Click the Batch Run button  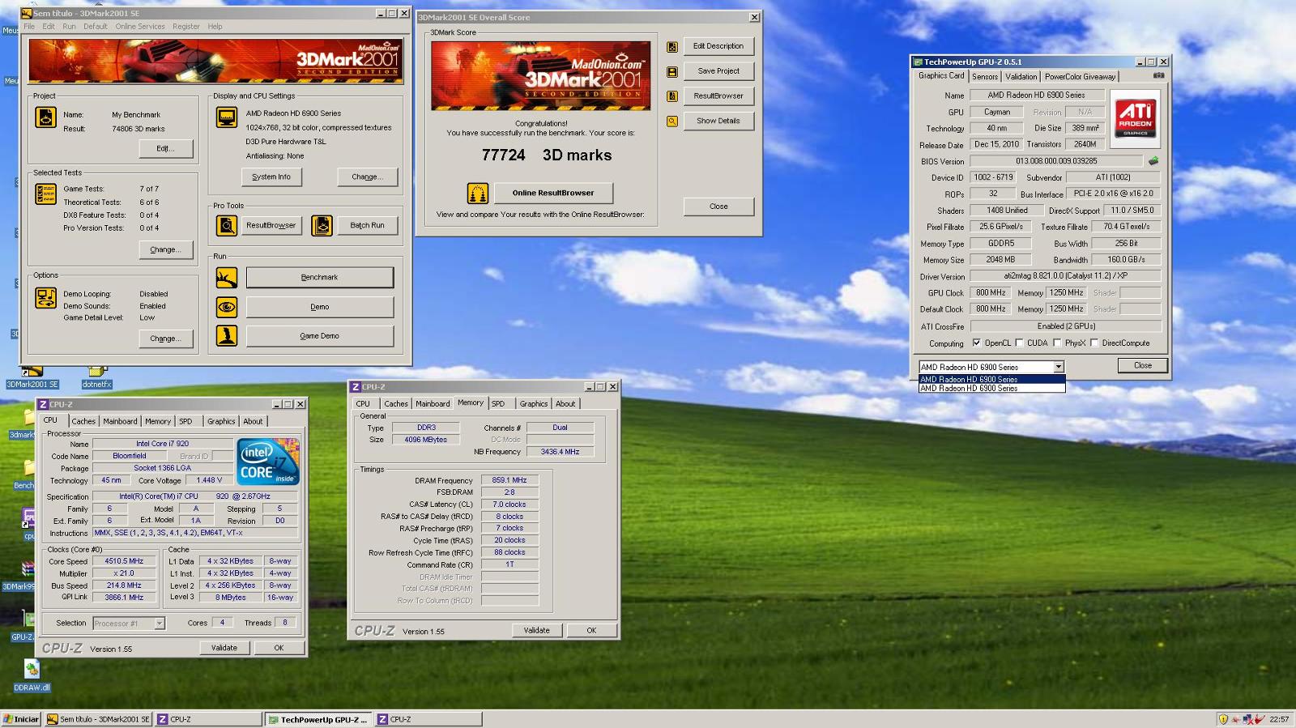click(367, 225)
